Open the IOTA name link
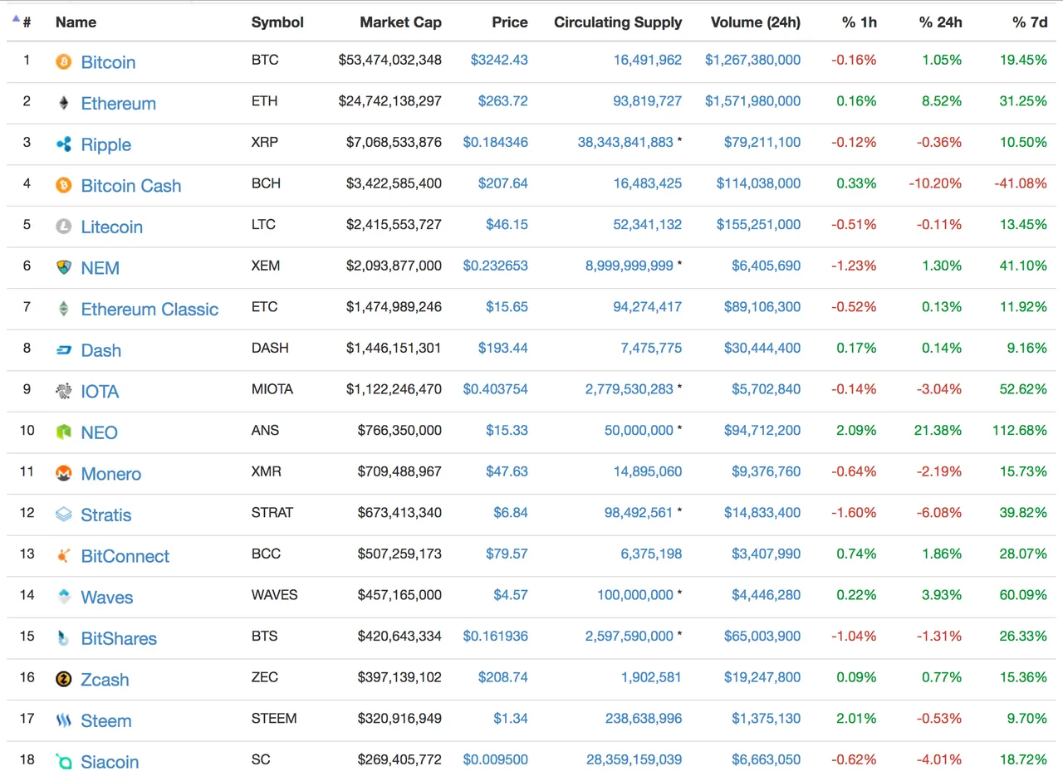Viewport: 1063px width, 771px height. pyautogui.click(x=100, y=392)
